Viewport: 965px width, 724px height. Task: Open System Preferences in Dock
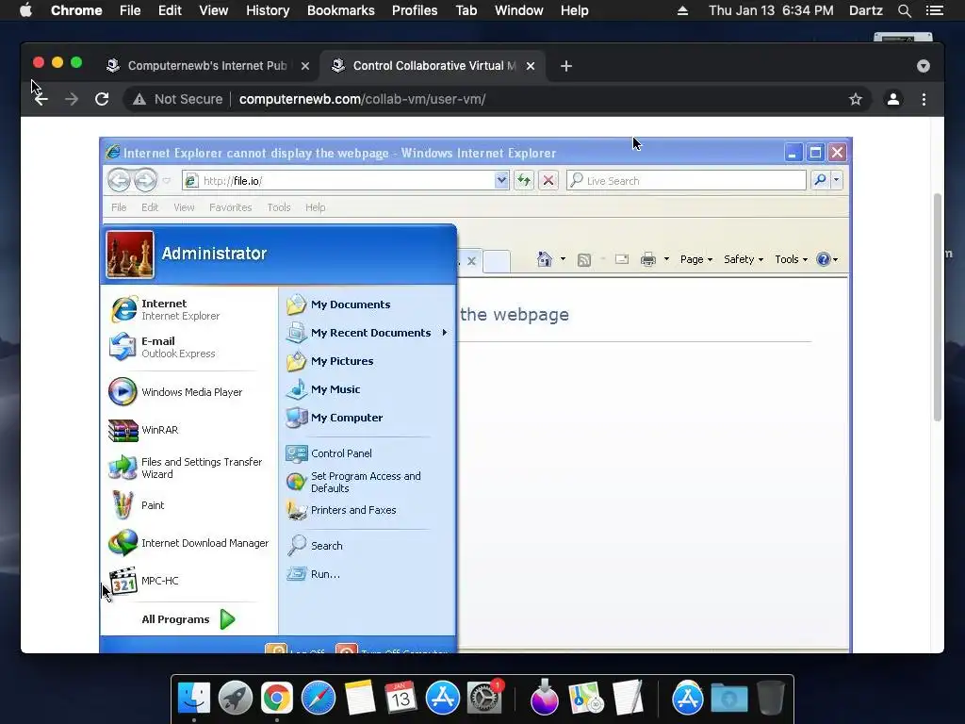point(484,698)
